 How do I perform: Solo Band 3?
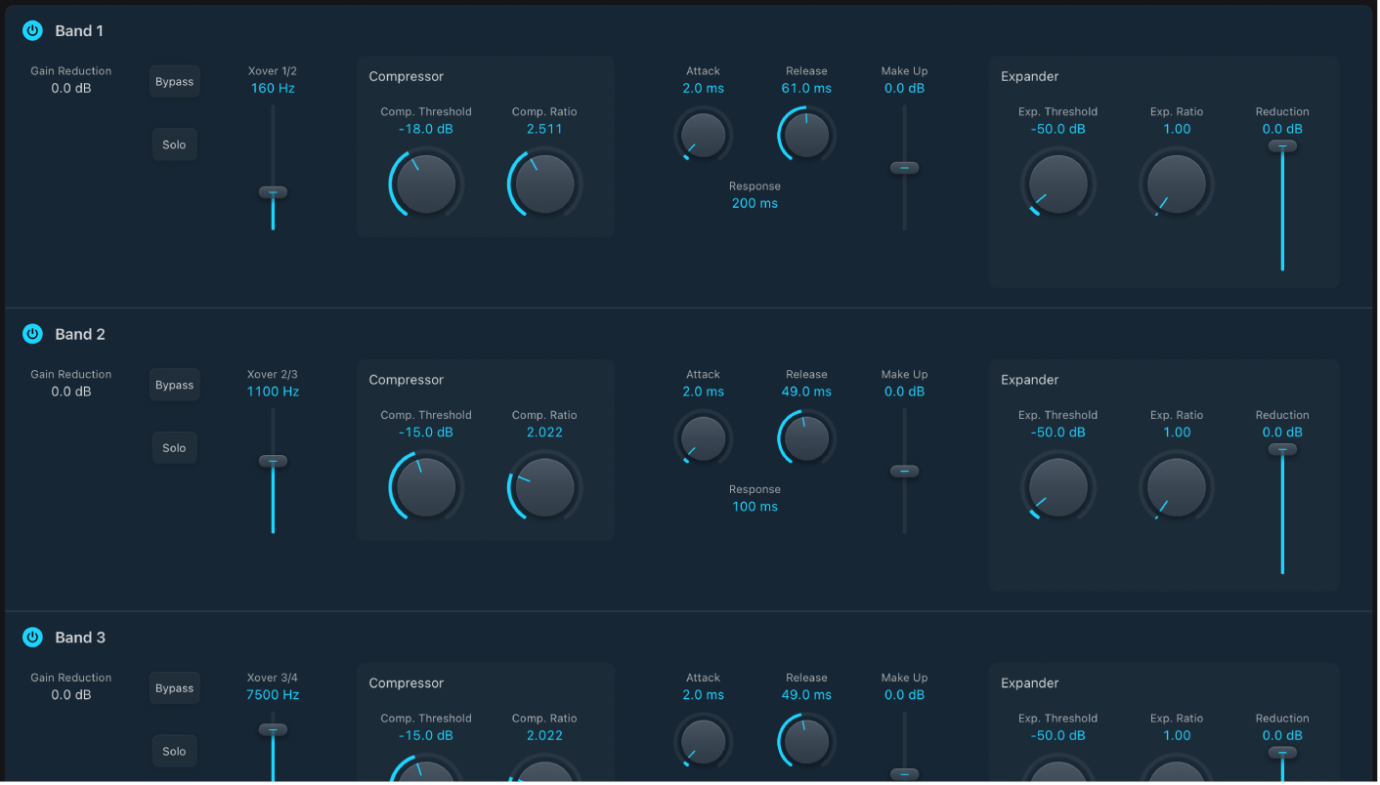point(174,750)
